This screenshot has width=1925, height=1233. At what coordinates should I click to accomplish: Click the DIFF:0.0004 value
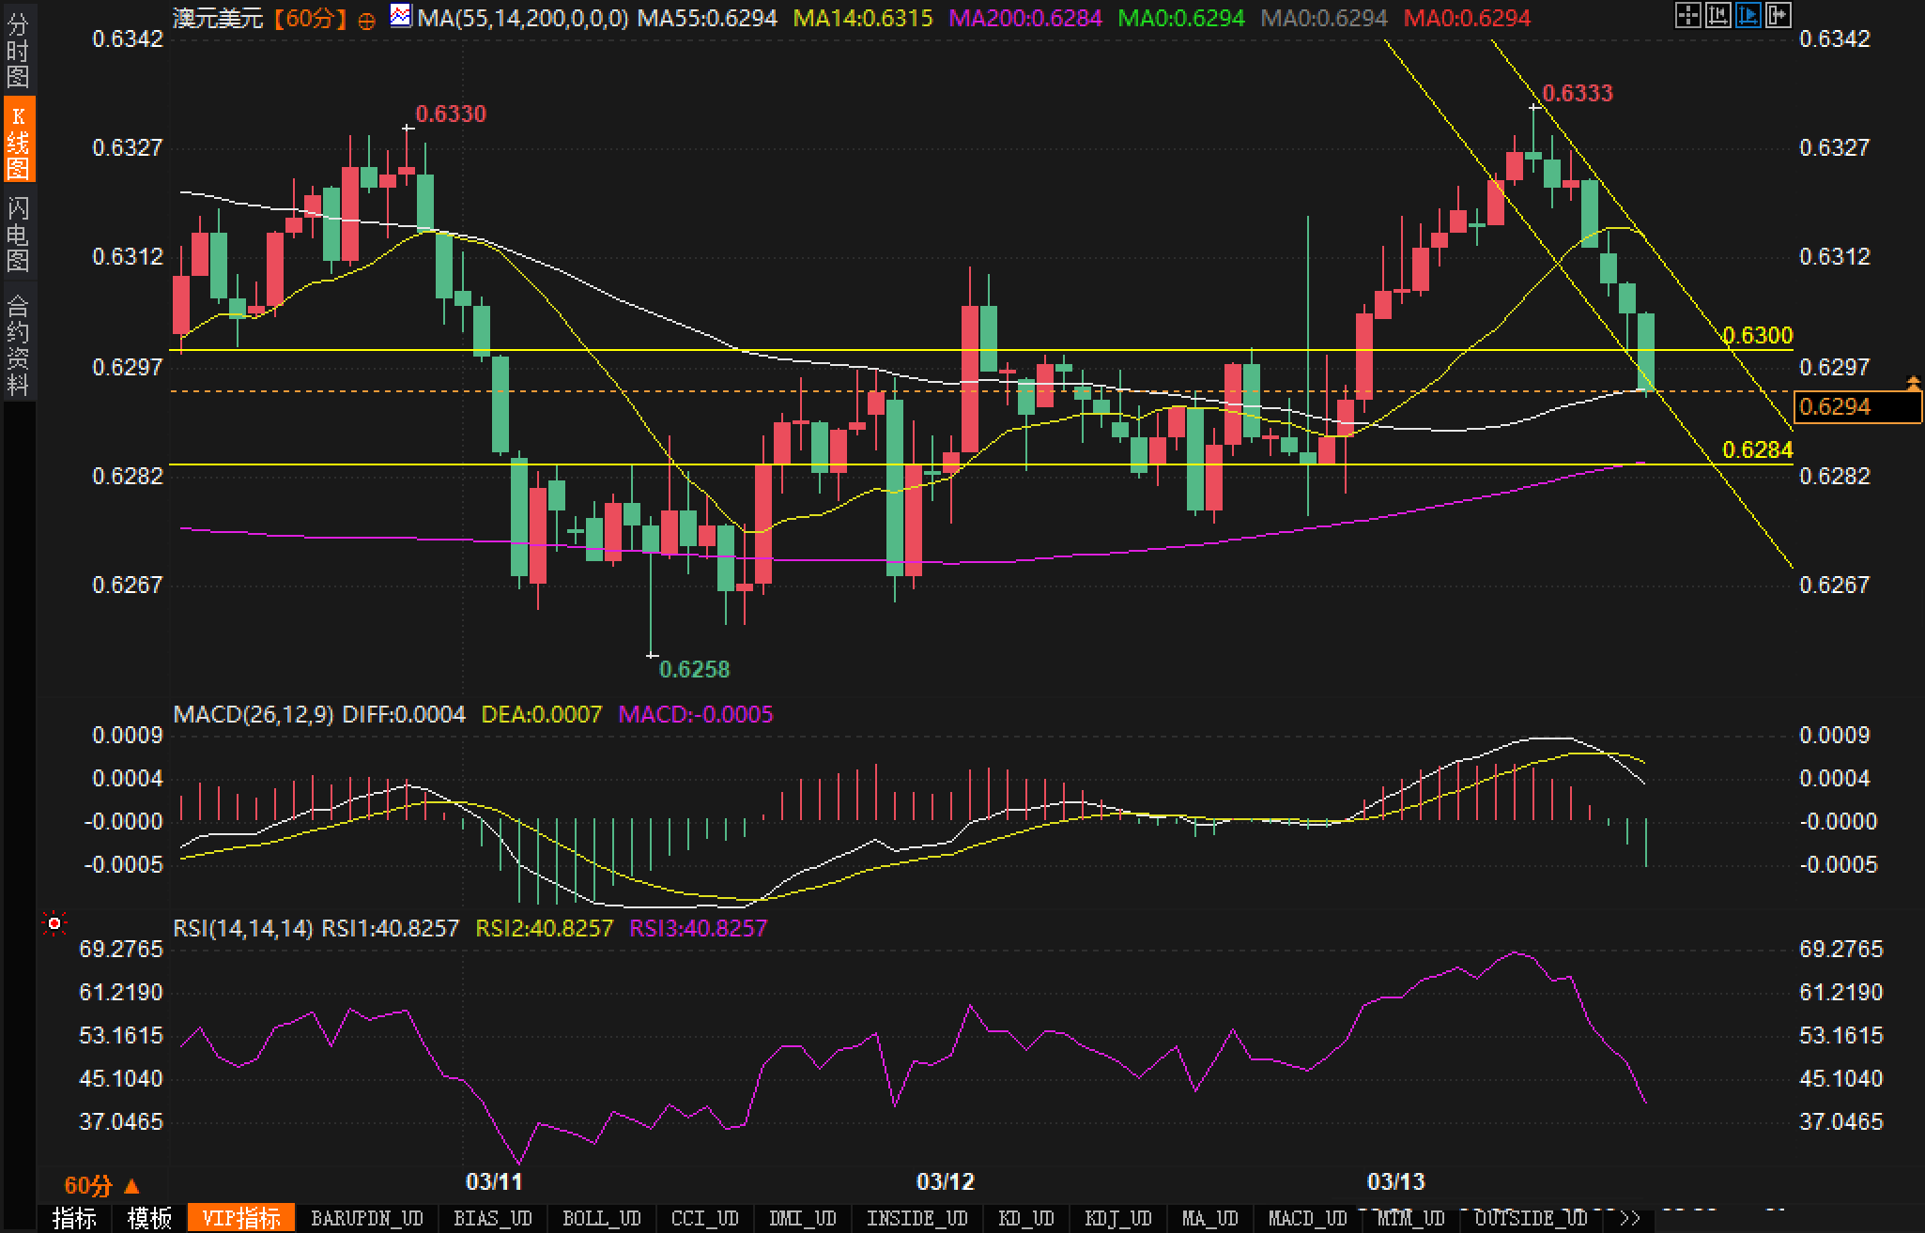pos(404,714)
